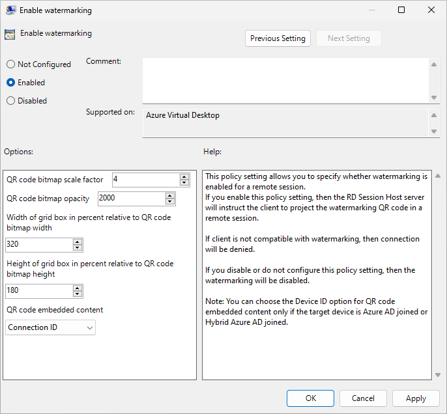447x414 pixels.
Task: Decrease grid box width percent value
Action: (78, 248)
